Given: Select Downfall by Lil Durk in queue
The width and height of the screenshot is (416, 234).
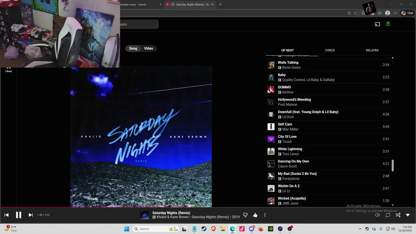Looking at the screenshot, I should (x=328, y=114).
